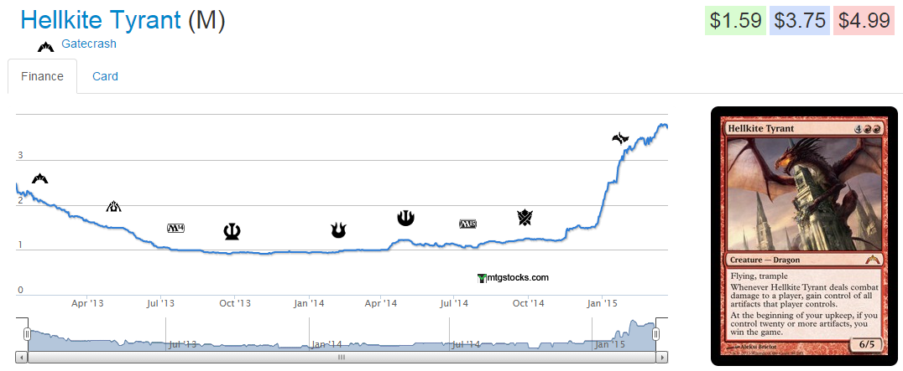Click the Gatecrash set symbol beside the set name

[x=45, y=45]
